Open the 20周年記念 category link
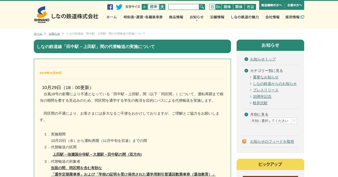The width and height of the screenshot is (338, 177). 262,97
